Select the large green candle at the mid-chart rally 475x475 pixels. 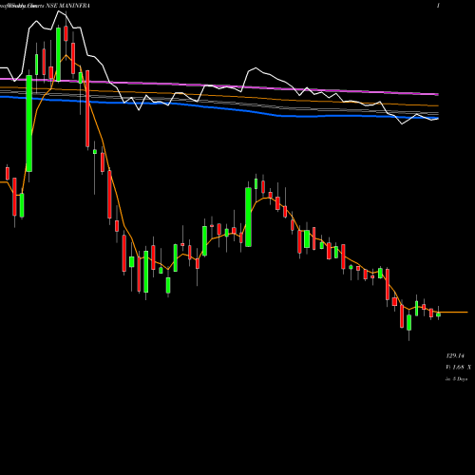[x=249, y=217]
